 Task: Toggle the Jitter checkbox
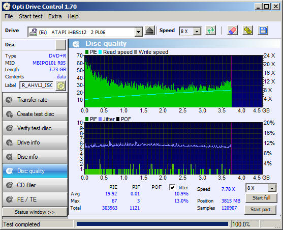click(x=172, y=187)
